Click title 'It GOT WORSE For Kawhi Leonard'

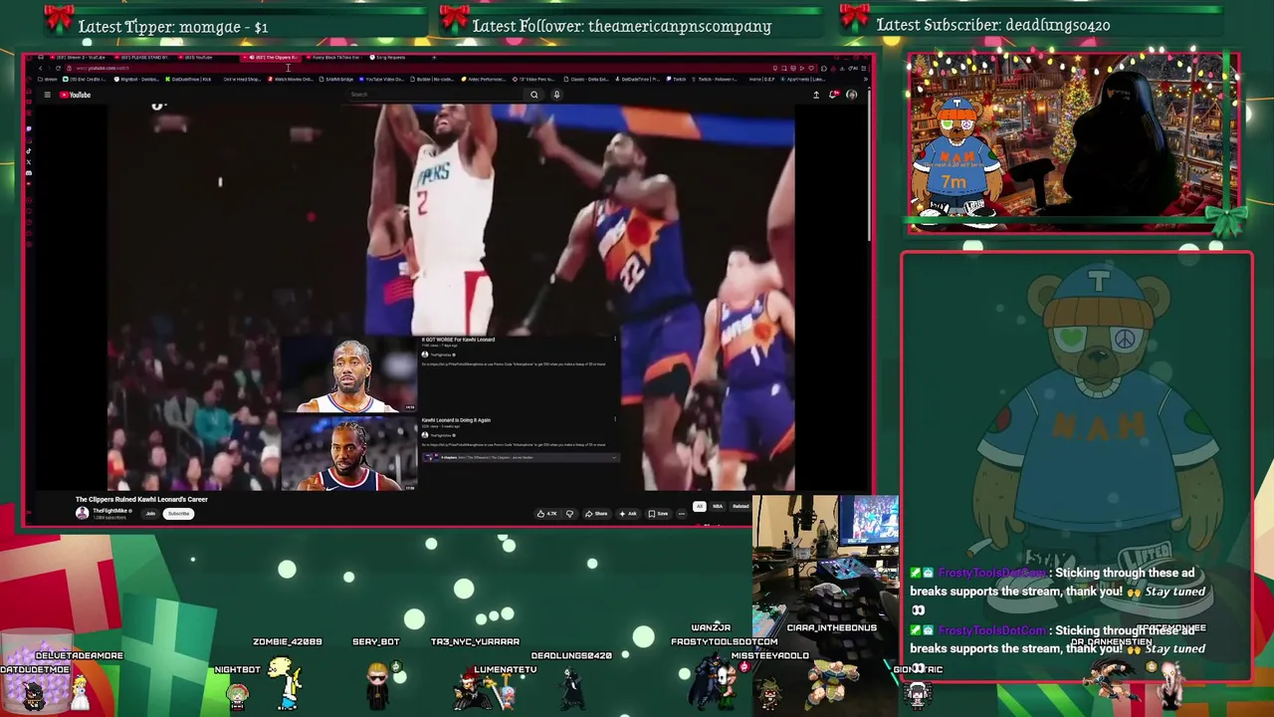coord(458,340)
